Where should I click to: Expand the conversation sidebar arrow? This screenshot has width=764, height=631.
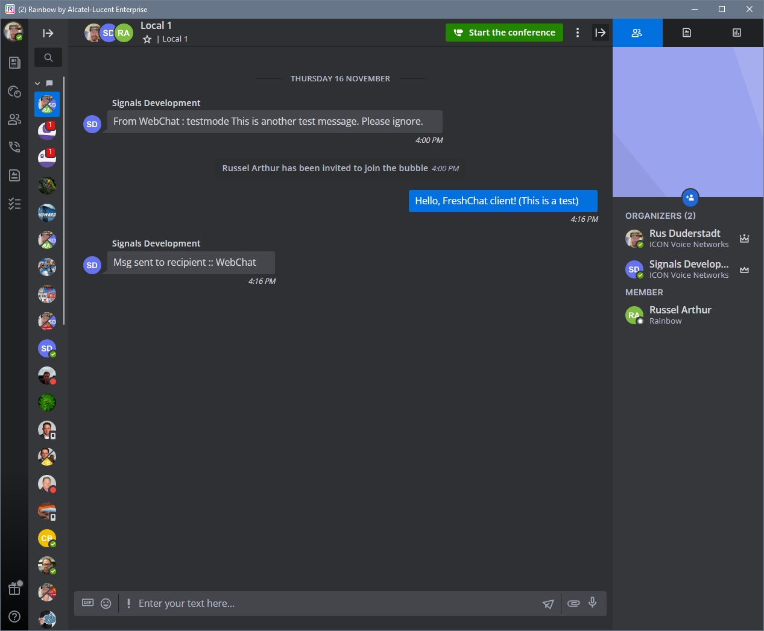coord(48,33)
